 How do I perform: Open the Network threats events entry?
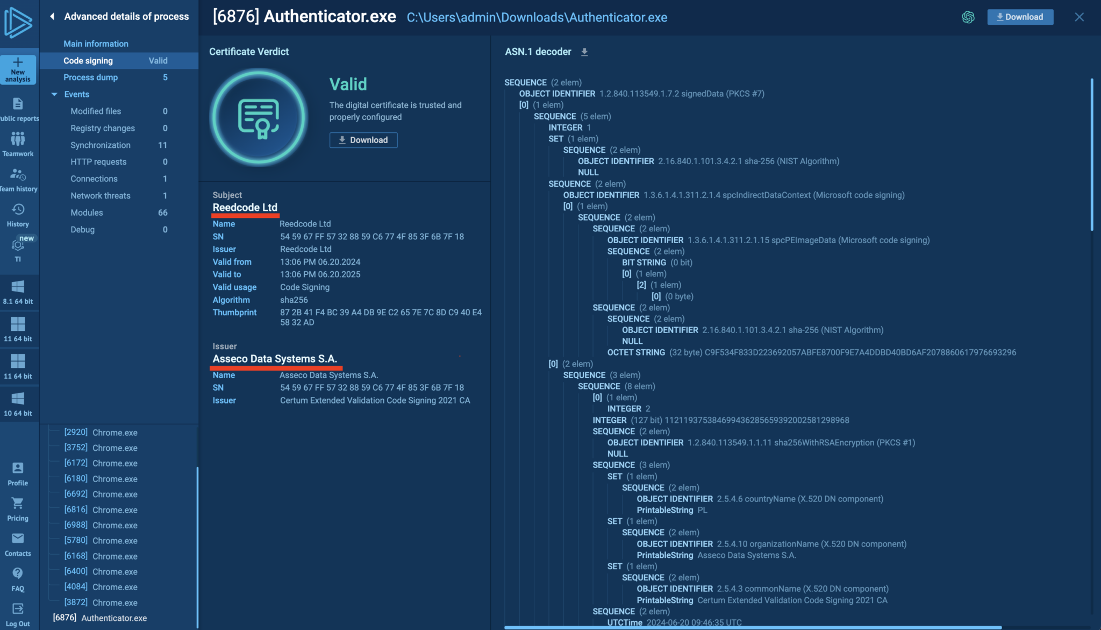101,196
